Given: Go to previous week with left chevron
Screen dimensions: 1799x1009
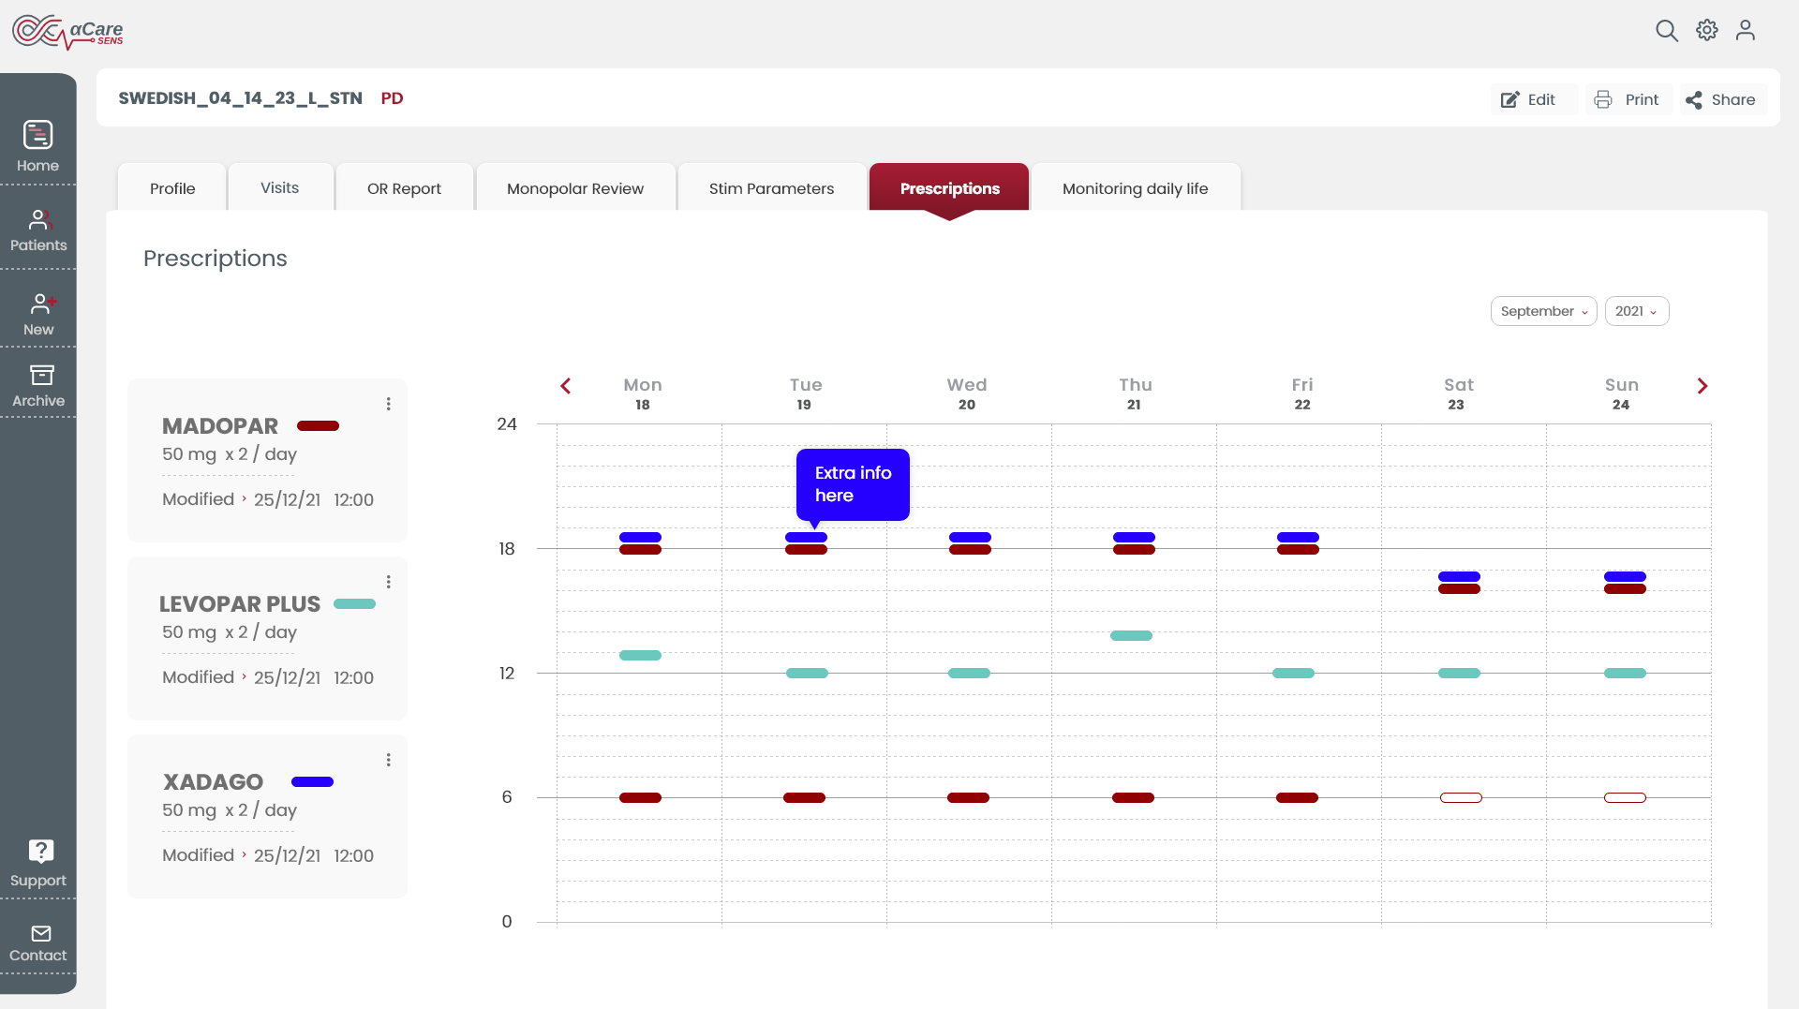Looking at the screenshot, I should click(565, 386).
